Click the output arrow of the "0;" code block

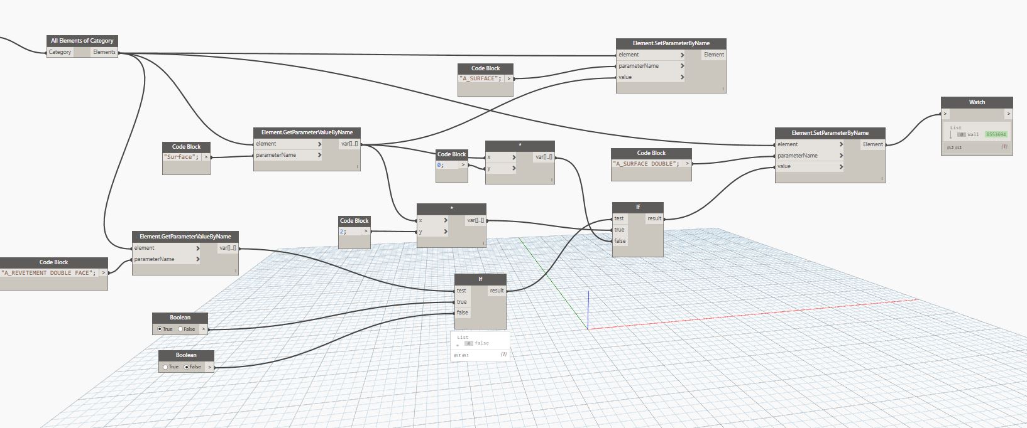click(x=463, y=165)
